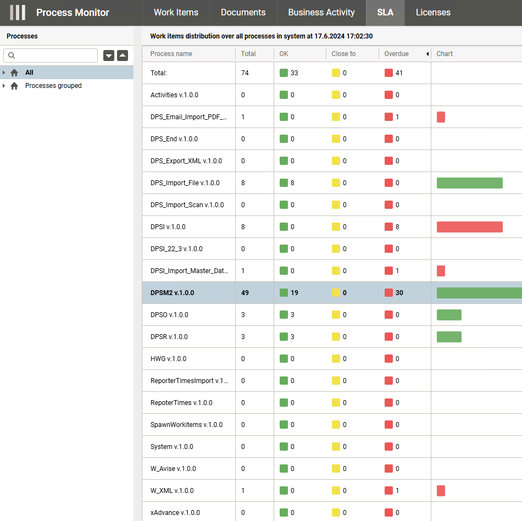
Task: Focus the Processes search field
Action: point(55,56)
